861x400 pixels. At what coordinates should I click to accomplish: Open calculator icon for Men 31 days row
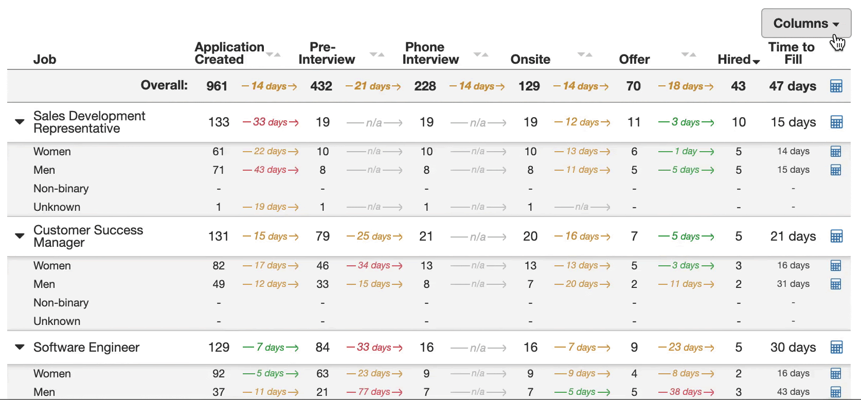(836, 284)
